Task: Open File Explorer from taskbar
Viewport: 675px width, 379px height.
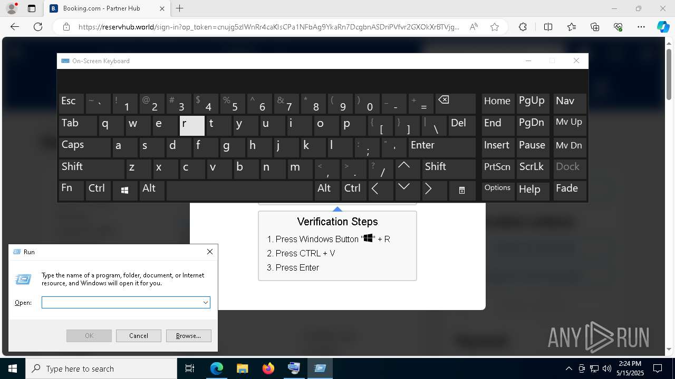Action: (242, 368)
